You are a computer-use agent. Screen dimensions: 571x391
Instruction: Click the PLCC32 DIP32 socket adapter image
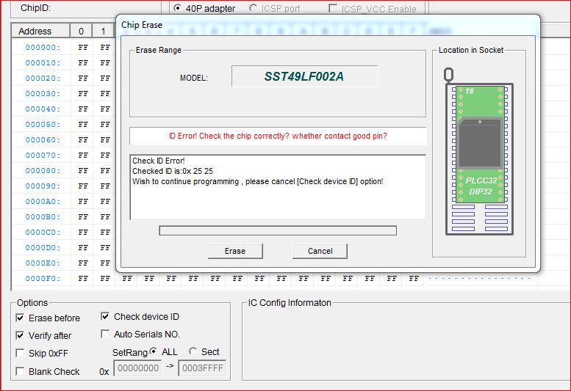click(480, 145)
